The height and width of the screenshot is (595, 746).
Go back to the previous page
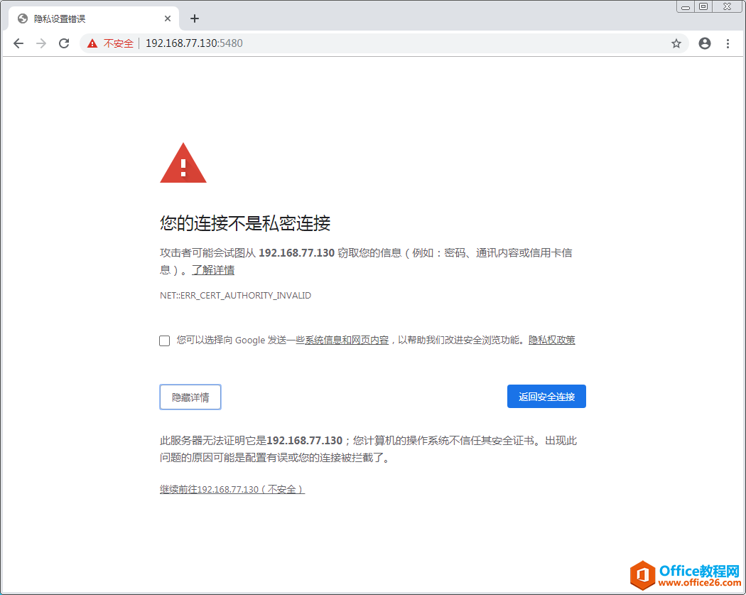tap(18, 43)
